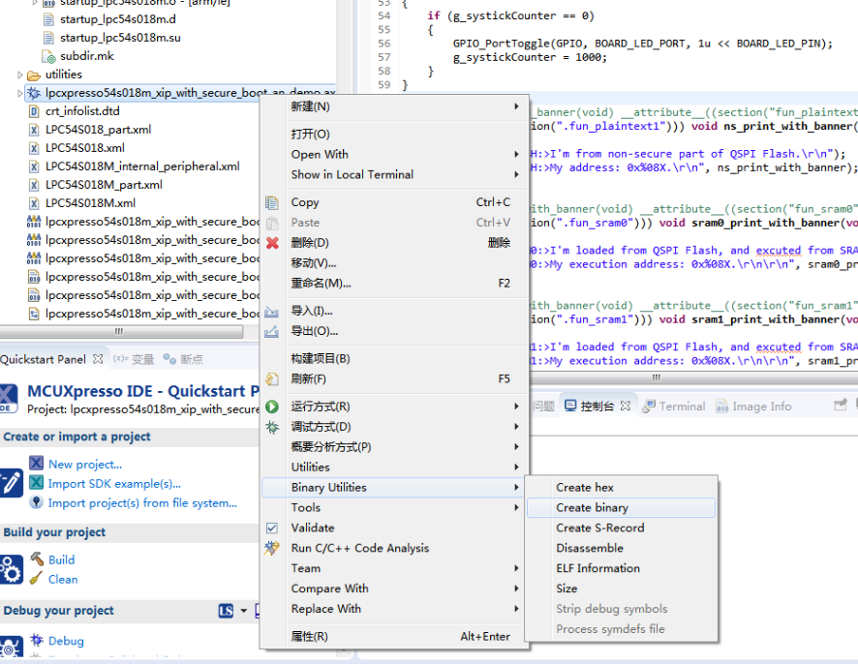This screenshot has width=858, height=664.
Task: Toggle the Validate checkbox
Action: (272, 528)
